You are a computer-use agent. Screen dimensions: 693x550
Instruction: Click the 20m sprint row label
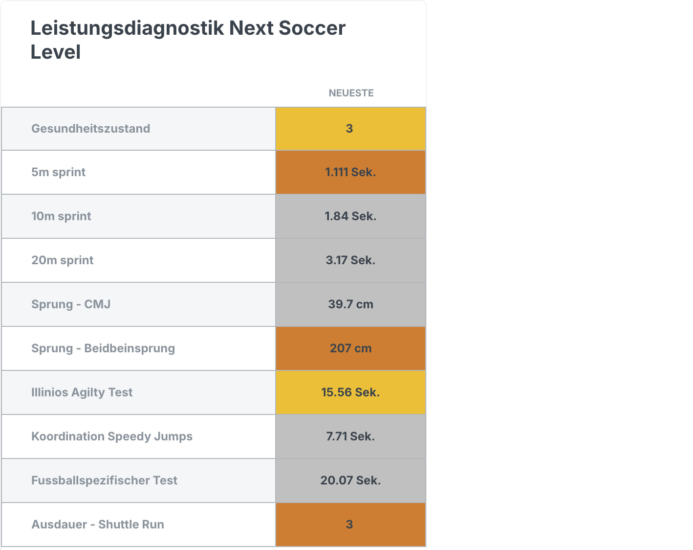63,260
